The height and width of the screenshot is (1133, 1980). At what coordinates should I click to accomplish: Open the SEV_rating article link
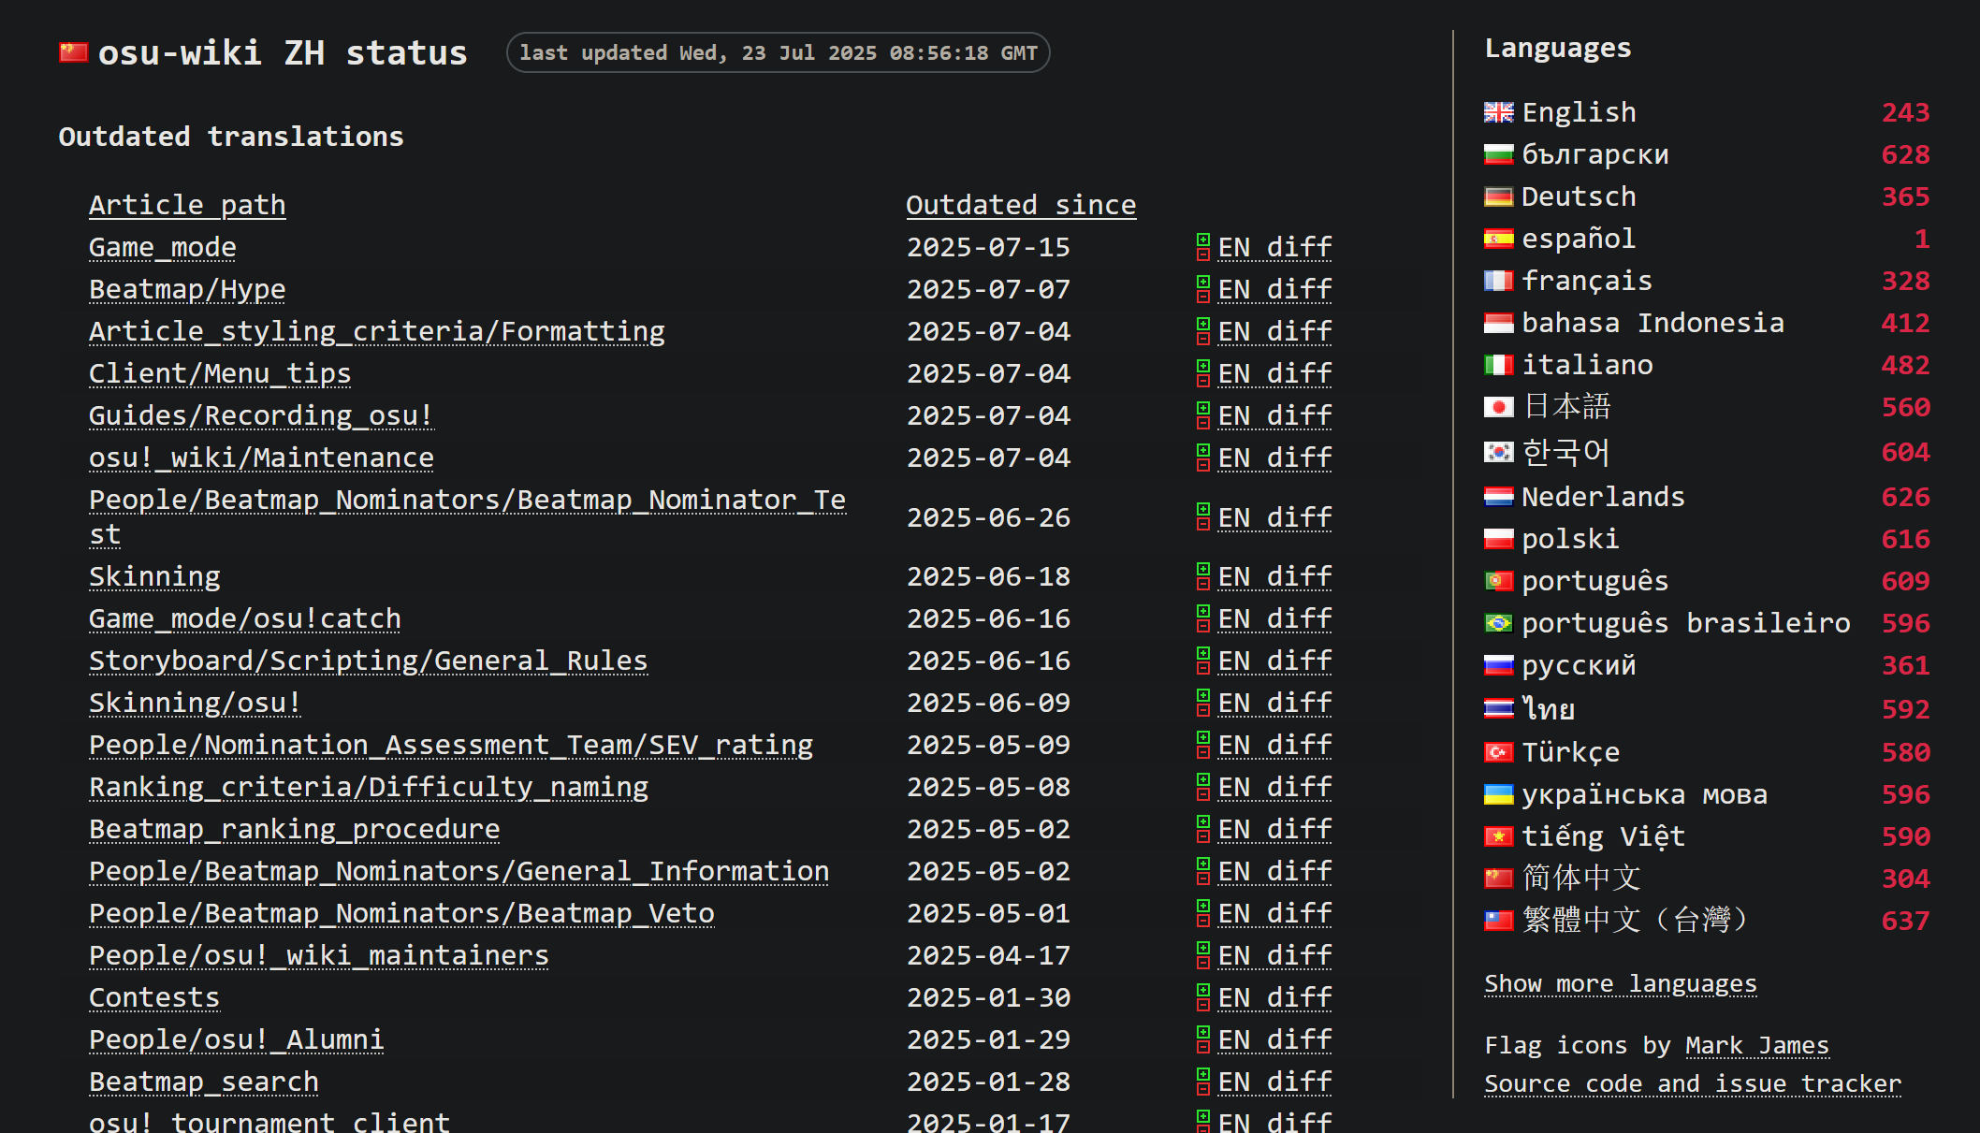point(451,745)
